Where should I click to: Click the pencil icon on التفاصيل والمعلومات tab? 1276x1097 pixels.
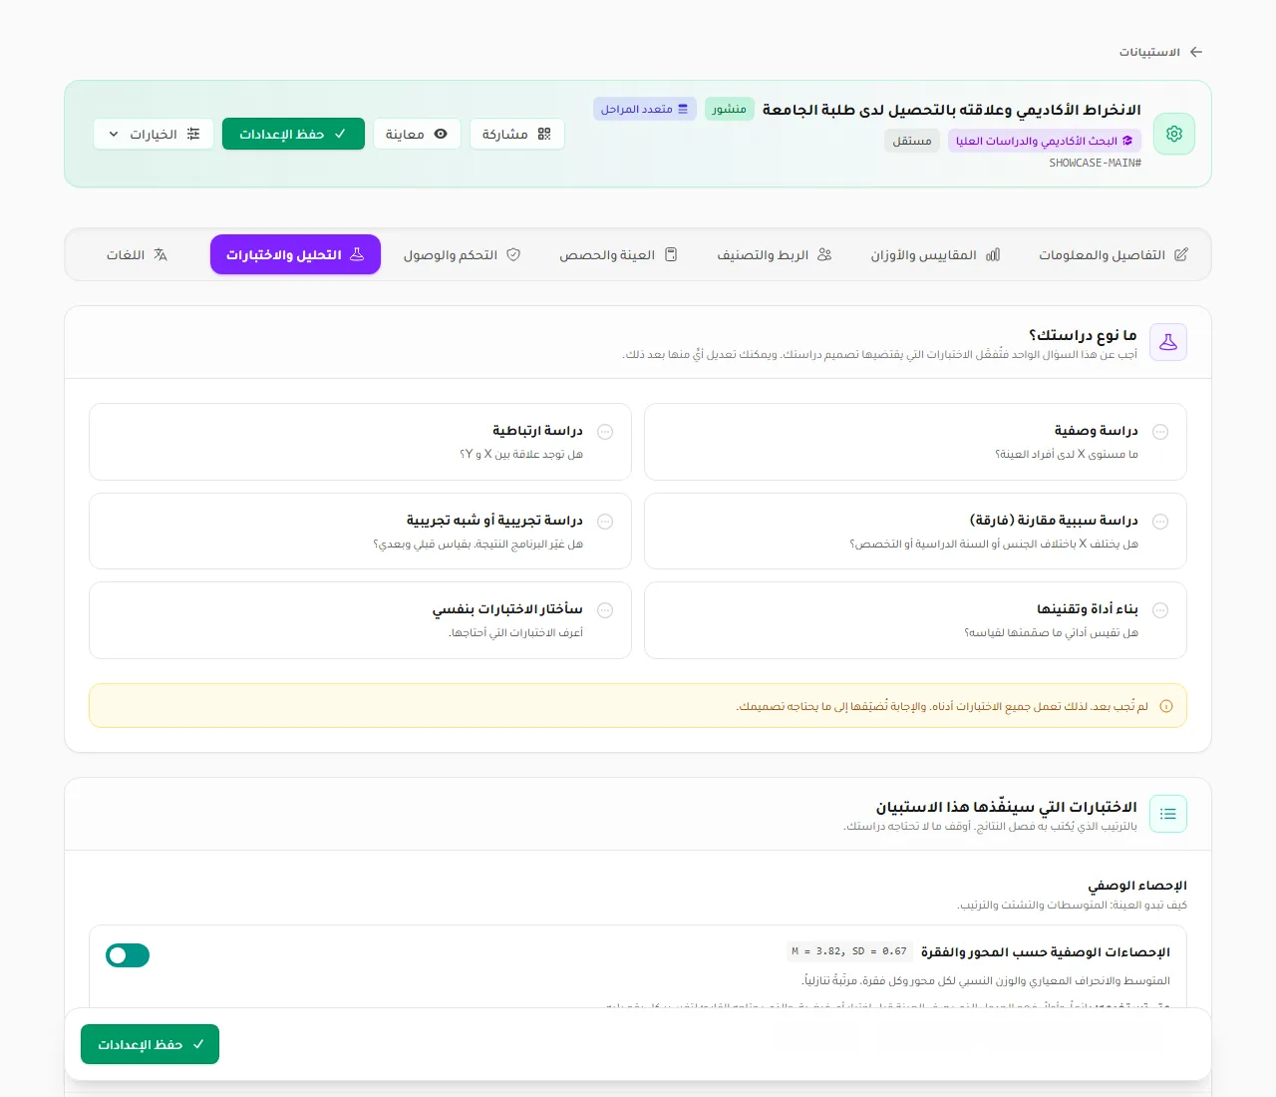coord(1181,255)
